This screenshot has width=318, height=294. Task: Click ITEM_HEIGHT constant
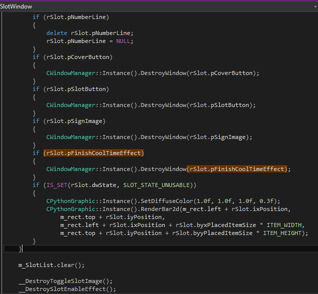pos(282,233)
